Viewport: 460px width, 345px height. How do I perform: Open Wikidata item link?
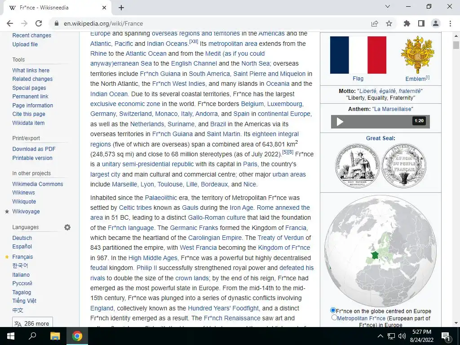pos(28,123)
